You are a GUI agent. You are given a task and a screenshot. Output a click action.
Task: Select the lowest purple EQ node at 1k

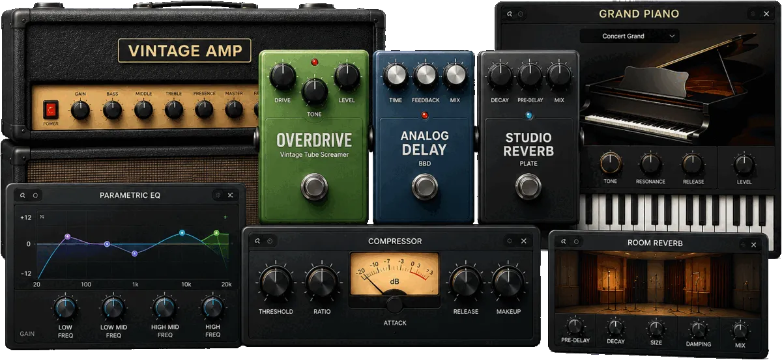click(x=134, y=253)
